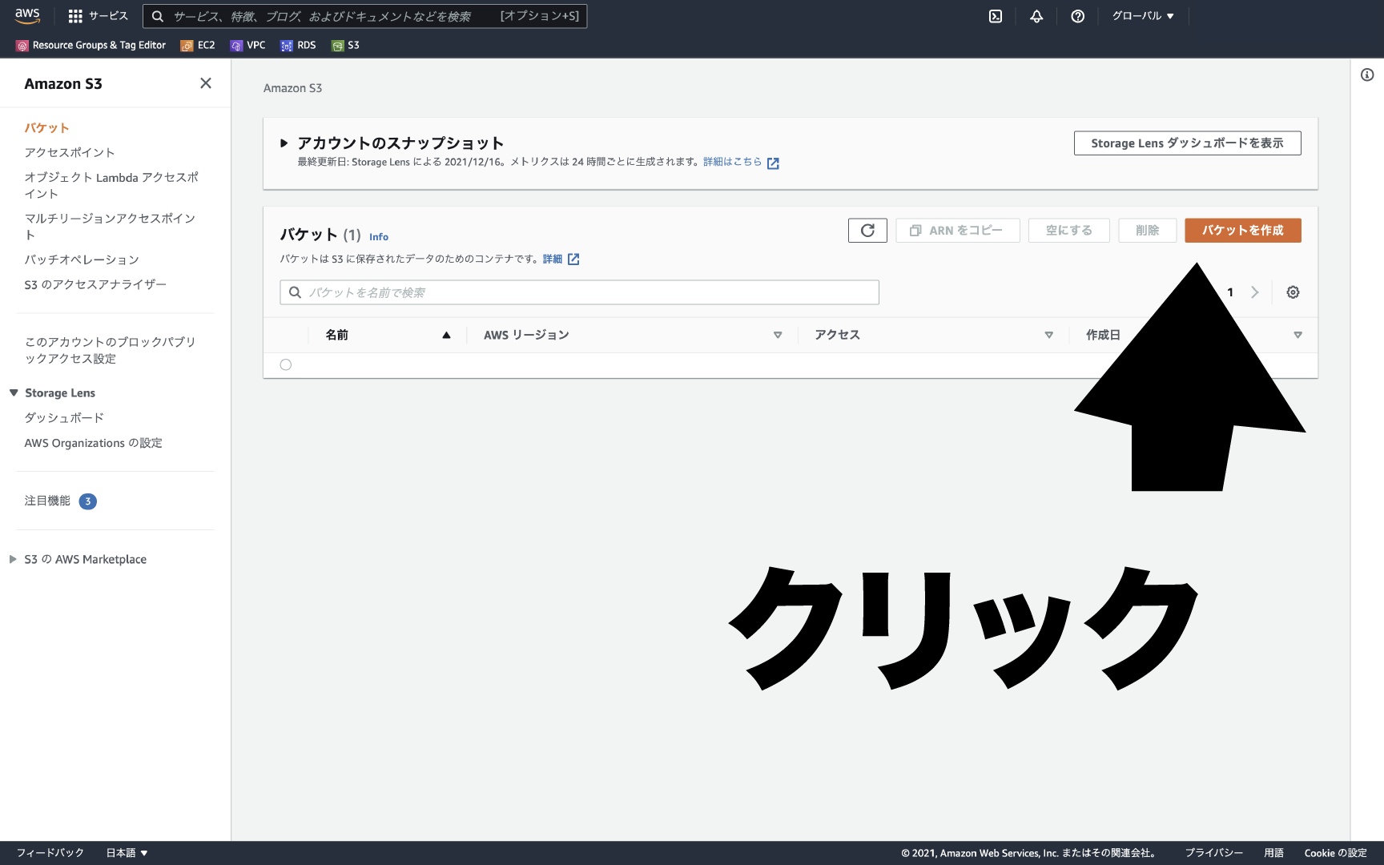Open external link icon beside 詳細はこちら
1384x865 pixels.
coord(773,163)
